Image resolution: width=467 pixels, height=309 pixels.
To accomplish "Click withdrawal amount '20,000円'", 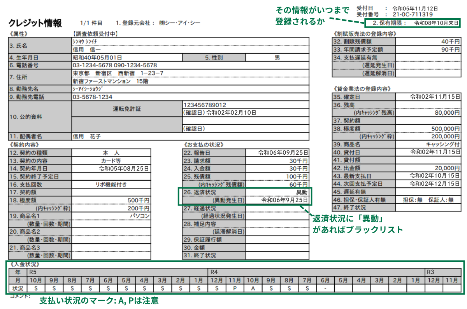I will [447, 168].
